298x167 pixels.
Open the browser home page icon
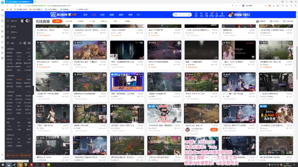(20, 6)
